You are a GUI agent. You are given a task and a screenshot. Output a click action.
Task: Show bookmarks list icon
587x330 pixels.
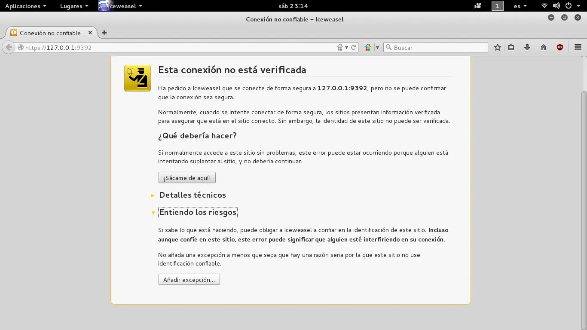pos(511,47)
